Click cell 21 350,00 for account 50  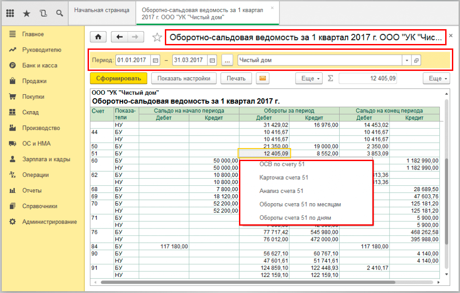pyautogui.click(x=264, y=146)
